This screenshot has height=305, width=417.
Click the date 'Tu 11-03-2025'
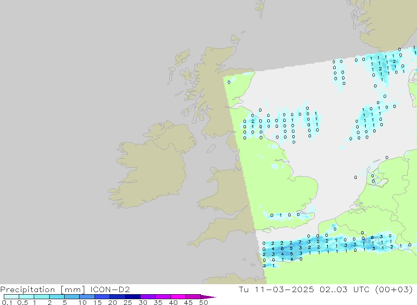(276, 289)
